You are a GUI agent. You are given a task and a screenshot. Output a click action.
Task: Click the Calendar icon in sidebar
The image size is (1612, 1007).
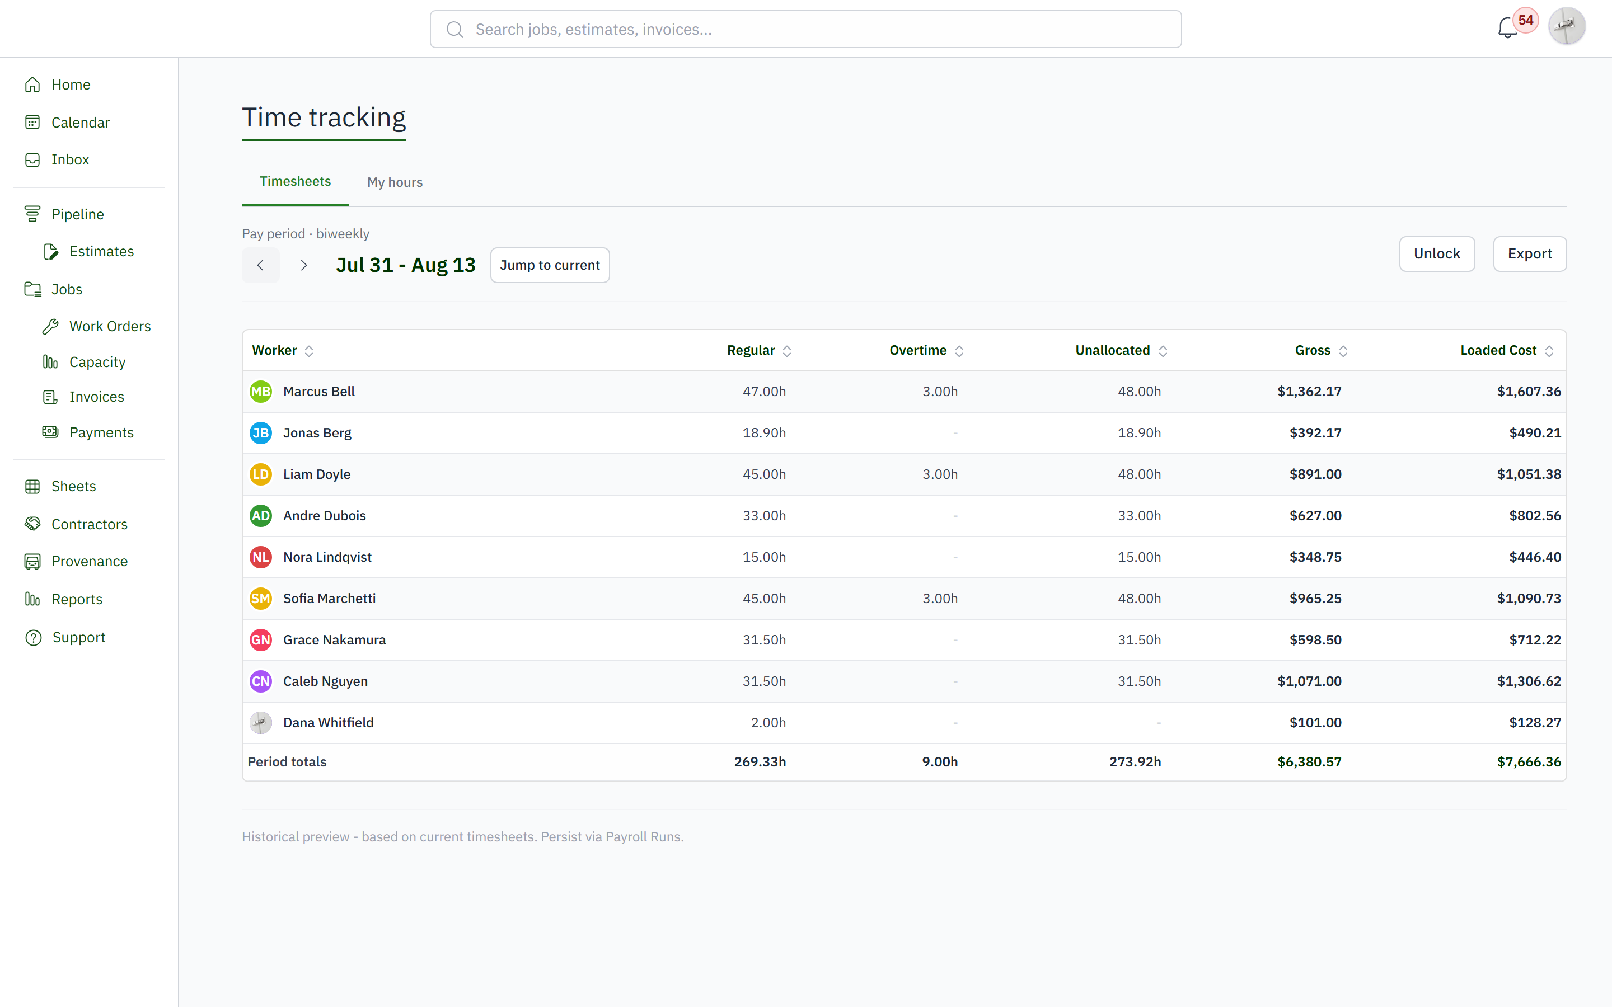(32, 123)
